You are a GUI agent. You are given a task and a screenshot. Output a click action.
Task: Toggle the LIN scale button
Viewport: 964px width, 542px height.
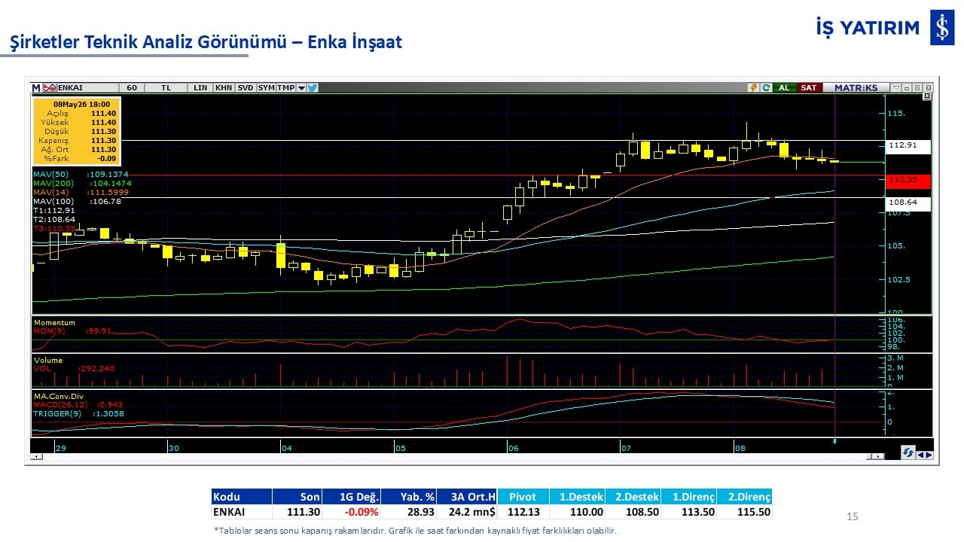click(200, 87)
